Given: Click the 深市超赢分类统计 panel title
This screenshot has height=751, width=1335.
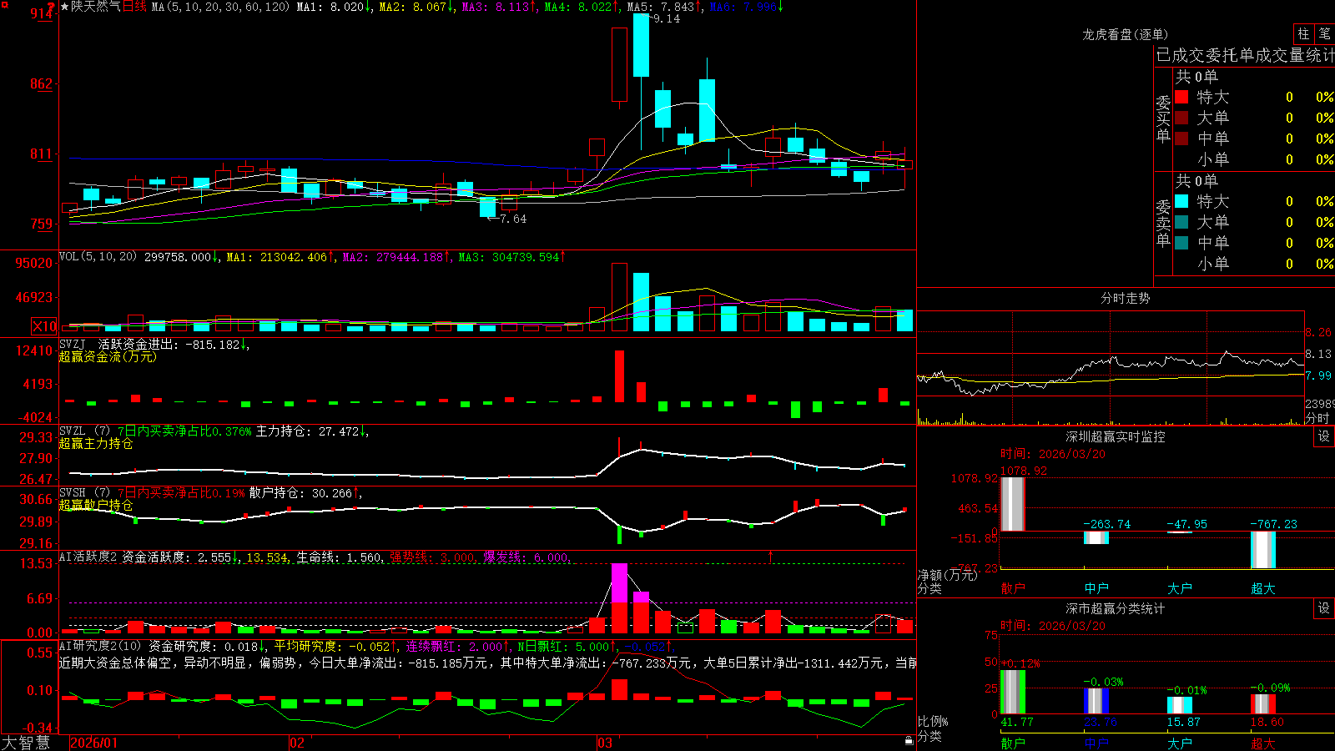Looking at the screenshot, I should [x=1115, y=608].
